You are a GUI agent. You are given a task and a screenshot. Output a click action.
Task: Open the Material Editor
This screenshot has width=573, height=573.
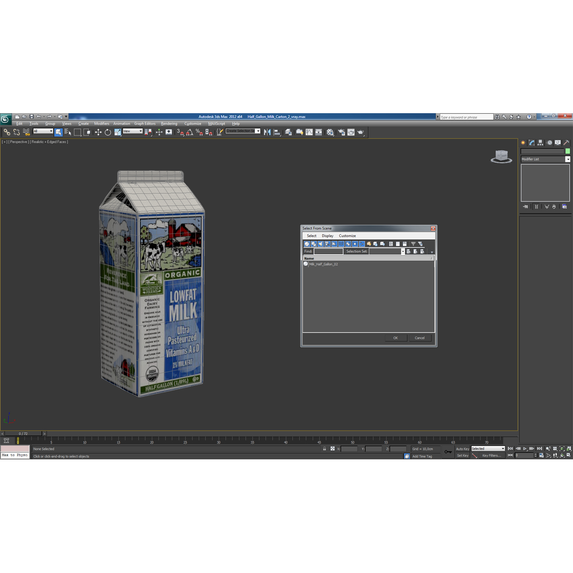(329, 132)
